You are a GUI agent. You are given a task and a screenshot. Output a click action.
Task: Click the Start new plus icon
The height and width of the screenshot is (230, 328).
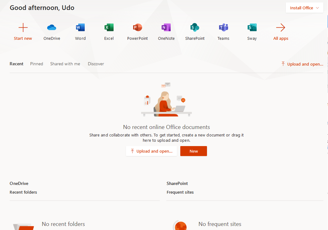pyautogui.click(x=23, y=28)
